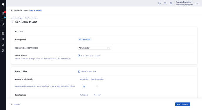Screen dimensions: 202x110
Task: Click the UpGuard shield logo
Action: 3,4
